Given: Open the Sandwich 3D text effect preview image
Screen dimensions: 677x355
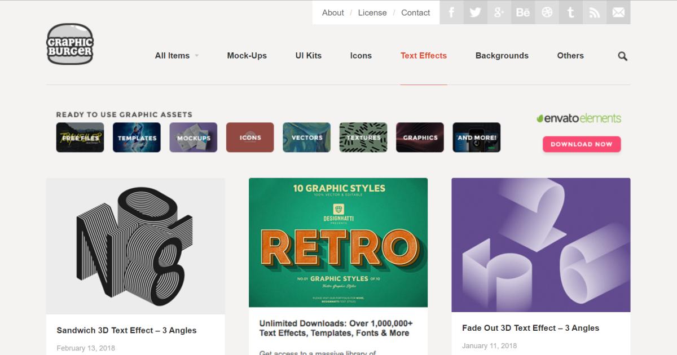Looking at the screenshot, I should click(x=135, y=246).
